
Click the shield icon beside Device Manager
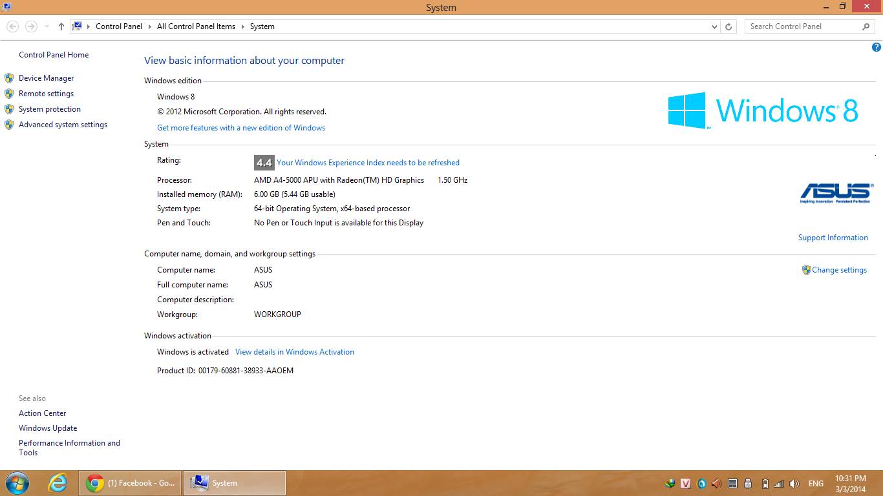(9, 78)
